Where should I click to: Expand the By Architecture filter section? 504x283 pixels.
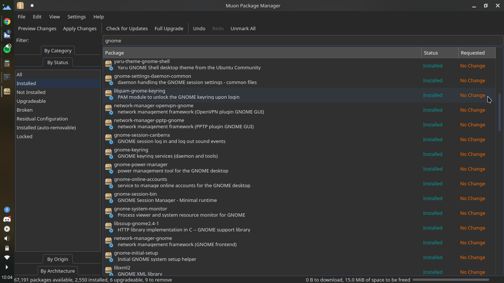tap(58, 271)
